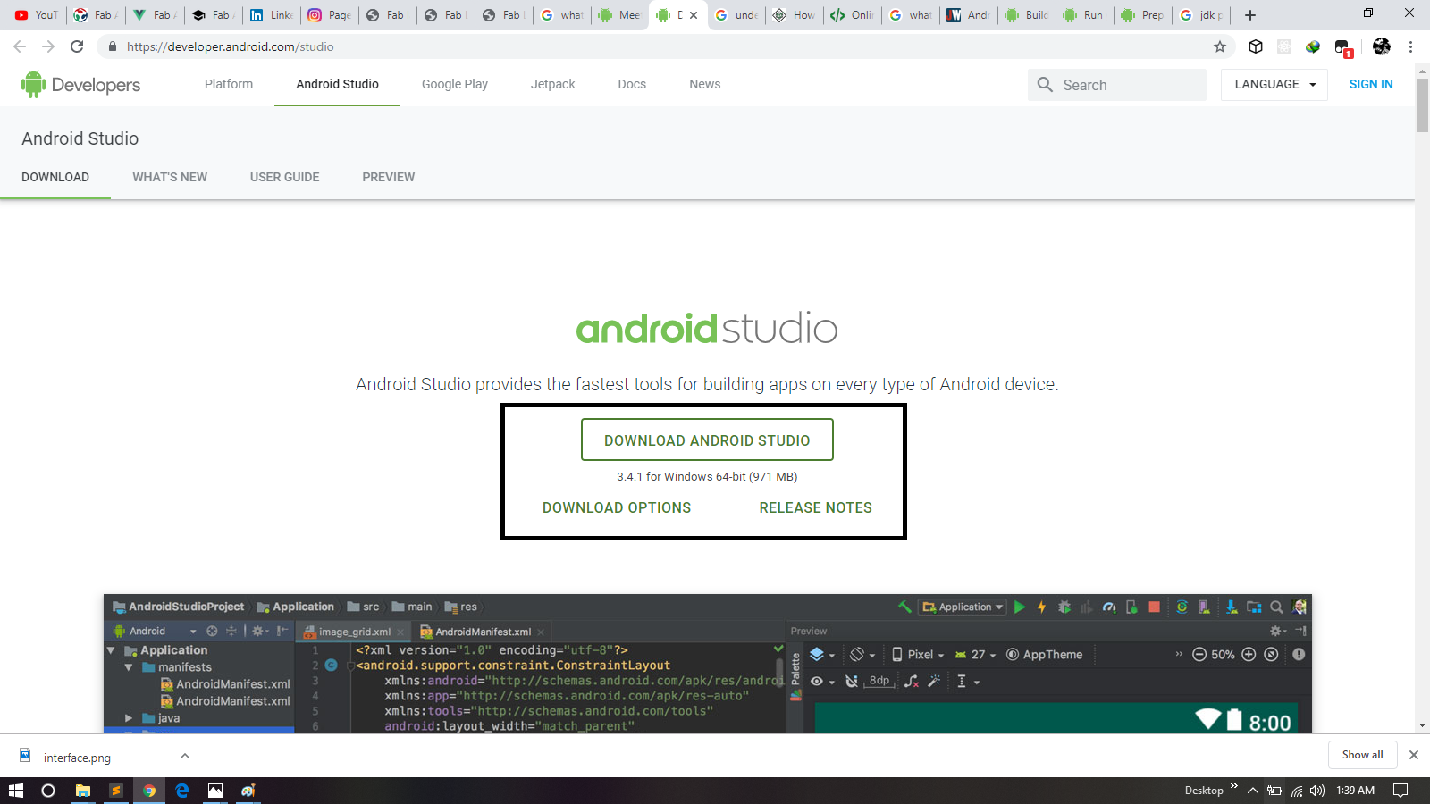Open the downloaded interface.png file

coord(77,758)
